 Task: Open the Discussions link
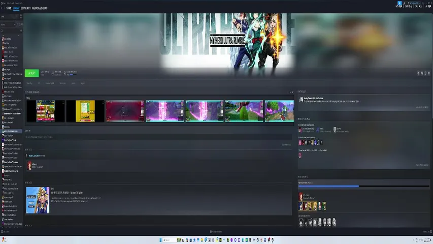pyautogui.click(x=62, y=83)
